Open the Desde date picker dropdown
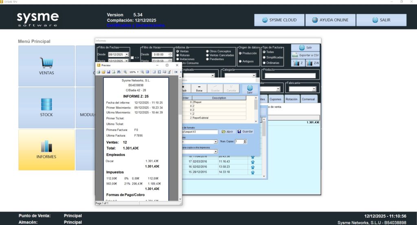Screen dimensions: 417x225 pyautogui.click(x=127, y=55)
